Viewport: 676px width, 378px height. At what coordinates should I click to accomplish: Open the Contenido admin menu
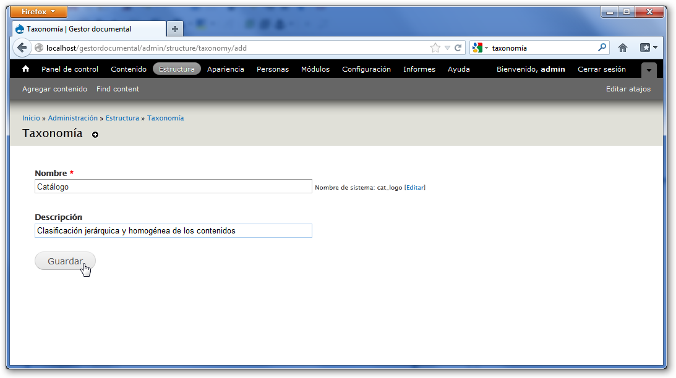pyautogui.click(x=129, y=69)
